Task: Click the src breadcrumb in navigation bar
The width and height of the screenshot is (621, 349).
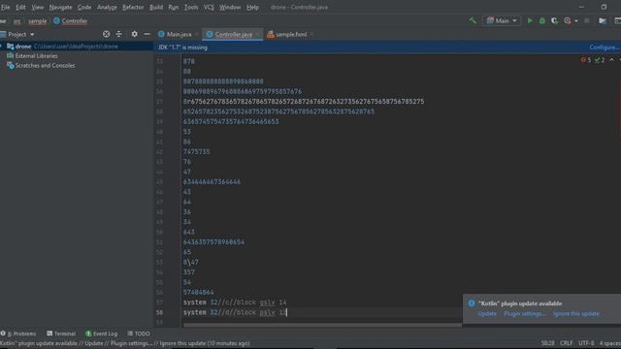Action: pyautogui.click(x=17, y=21)
